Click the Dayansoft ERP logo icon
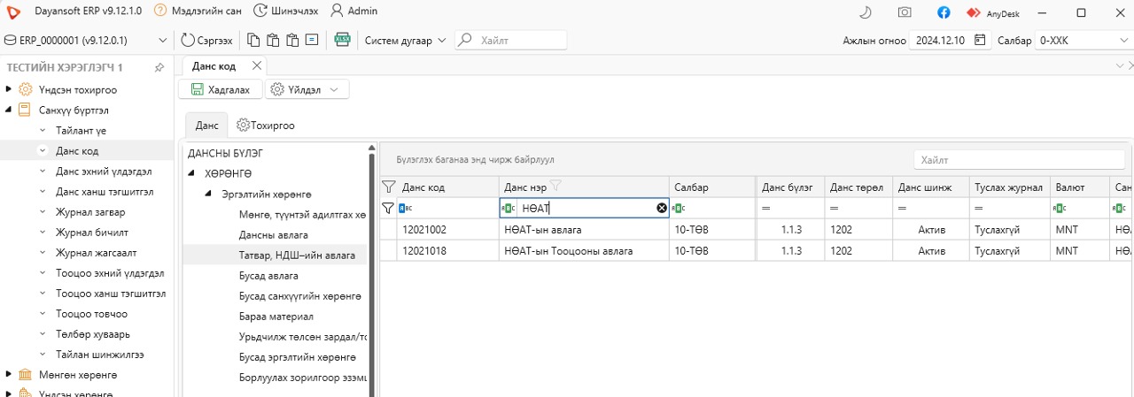 point(12,11)
